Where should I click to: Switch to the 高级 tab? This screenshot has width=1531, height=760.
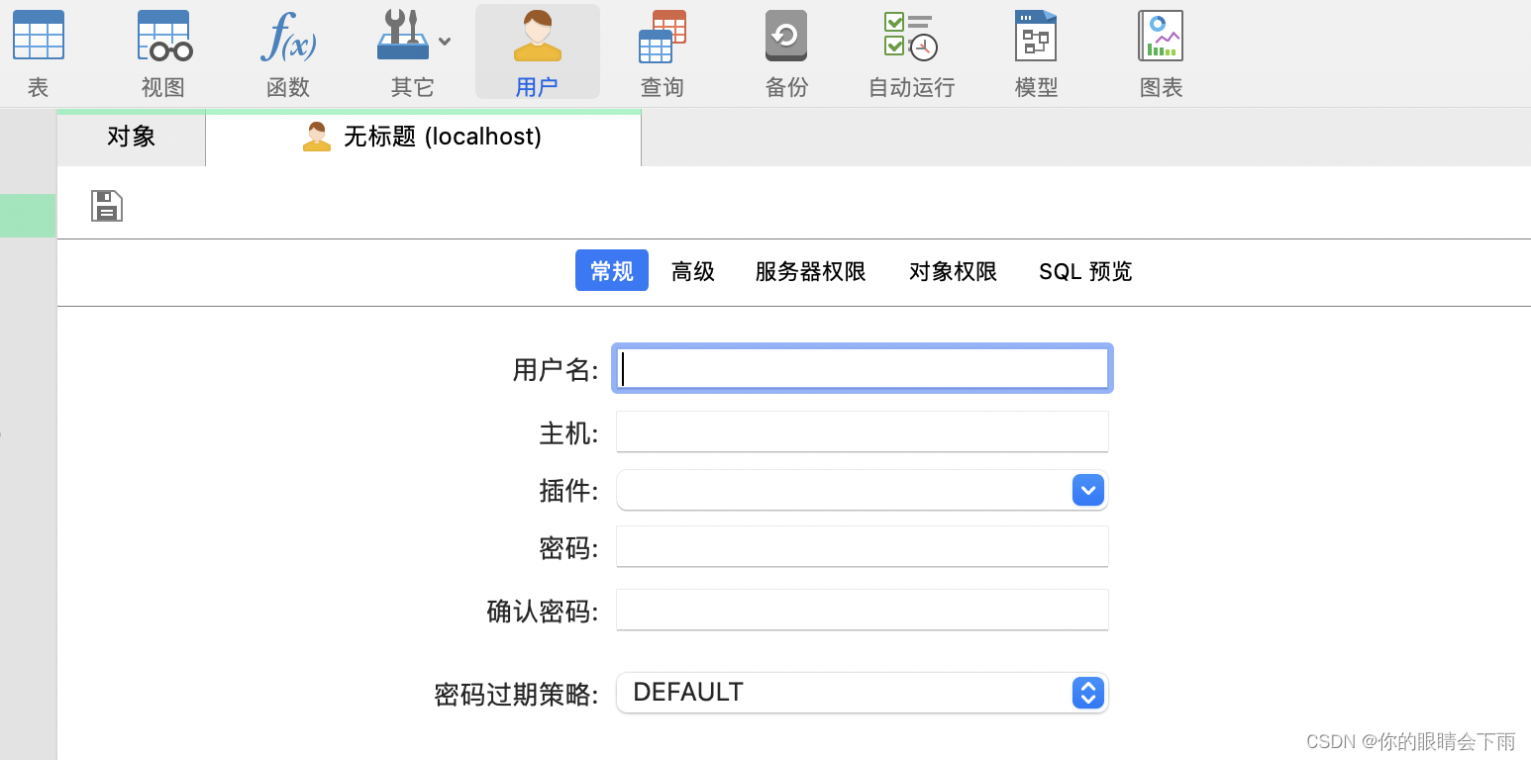click(x=693, y=271)
